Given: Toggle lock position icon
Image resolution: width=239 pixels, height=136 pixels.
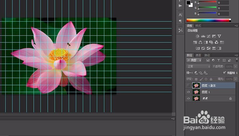Looking at the screenshot, I should click(206, 79).
